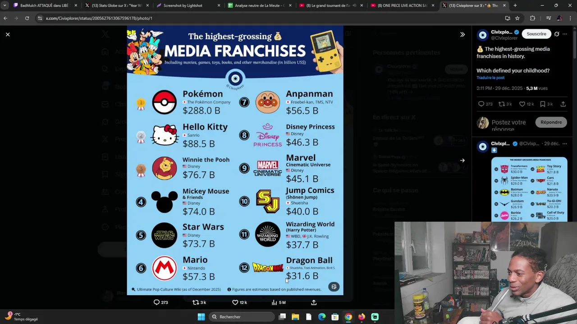Like the post in the side panel (12 k)
Viewport: 577px width, 324px height.
point(522,104)
